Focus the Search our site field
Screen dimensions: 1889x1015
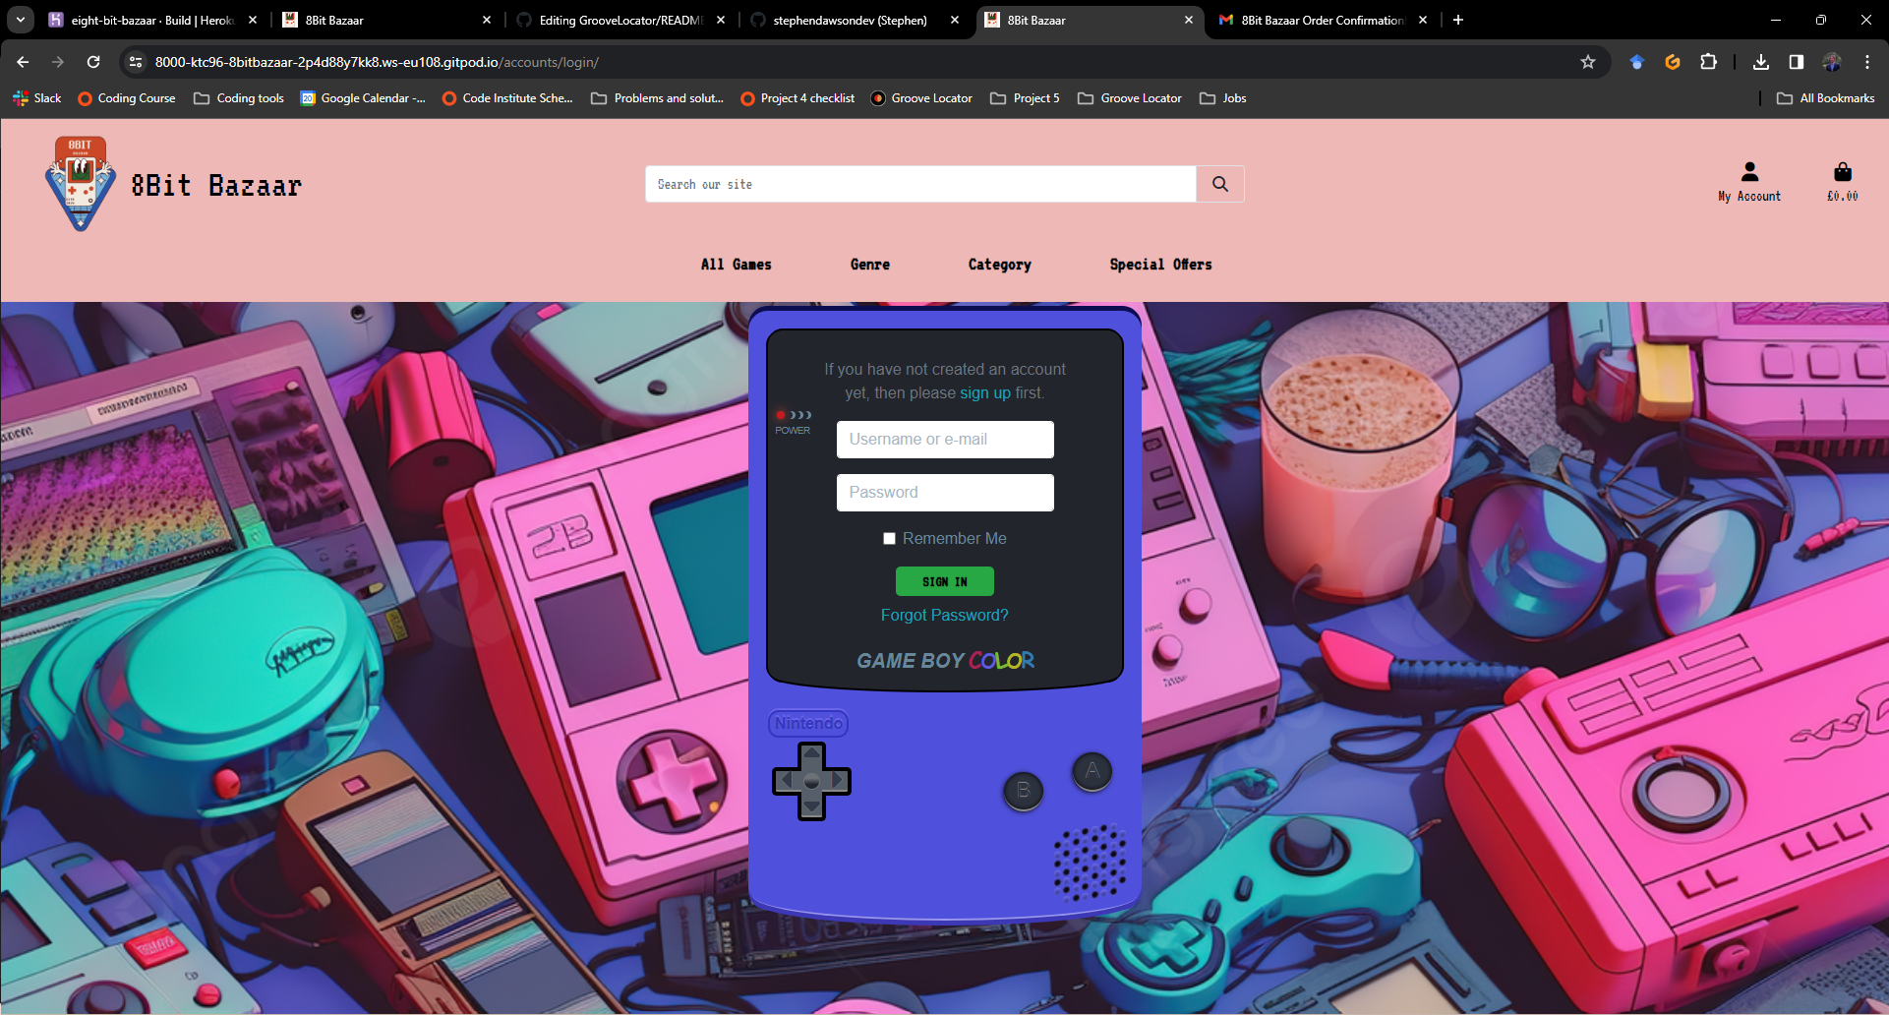(x=920, y=184)
